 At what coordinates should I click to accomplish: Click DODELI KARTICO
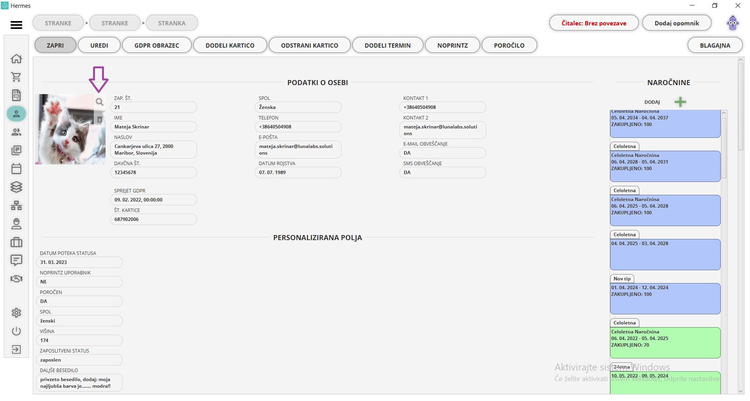pyautogui.click(x=230, y=45)
